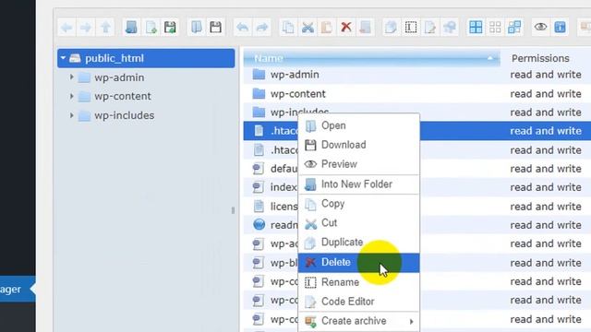Viewport: 591px width, 332px height.
Task: Toggle the eye Preview toolbar icon
Action: [x=540, y=27]
